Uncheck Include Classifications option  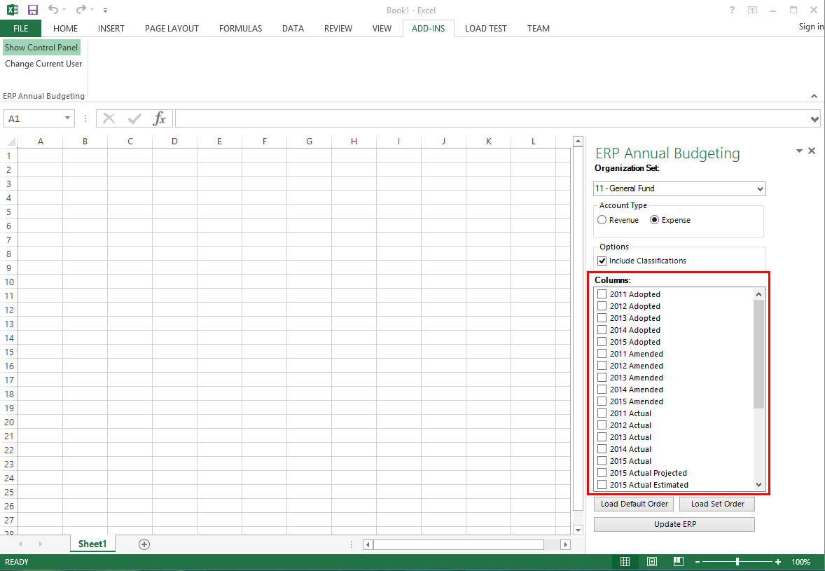pyautogui.click(x=602, y=261)
